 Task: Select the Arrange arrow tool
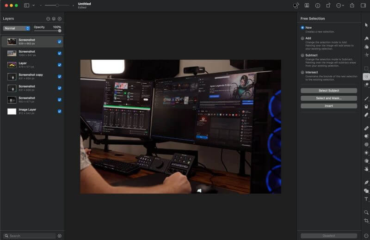[366, 25]
